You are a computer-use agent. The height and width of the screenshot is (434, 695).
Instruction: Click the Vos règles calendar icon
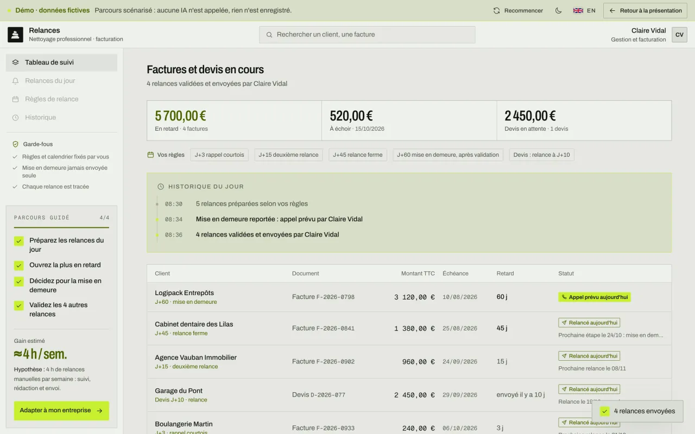pos(150,155)
